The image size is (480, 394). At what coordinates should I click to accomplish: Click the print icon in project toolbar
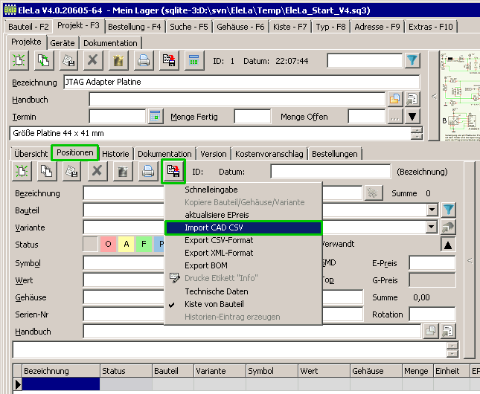point(144,61)
